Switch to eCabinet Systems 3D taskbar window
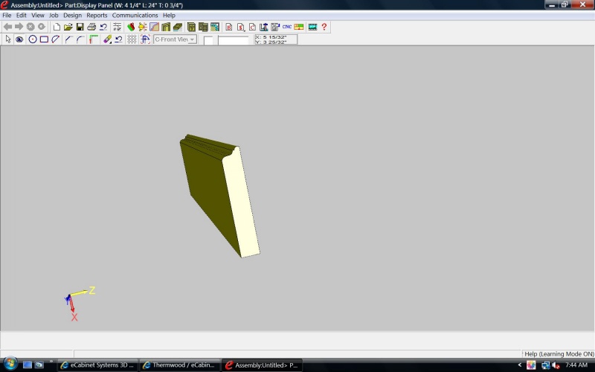Image resolution: width=595 pixels, height=372 pixels. pyautogui.click(x=98, y=365)
